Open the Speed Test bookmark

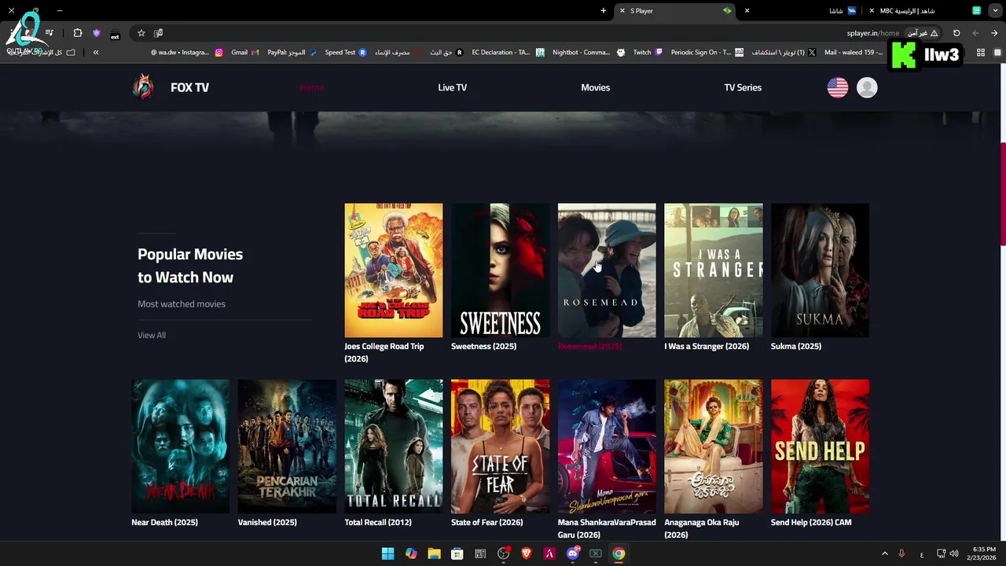[x=346, y=53]
